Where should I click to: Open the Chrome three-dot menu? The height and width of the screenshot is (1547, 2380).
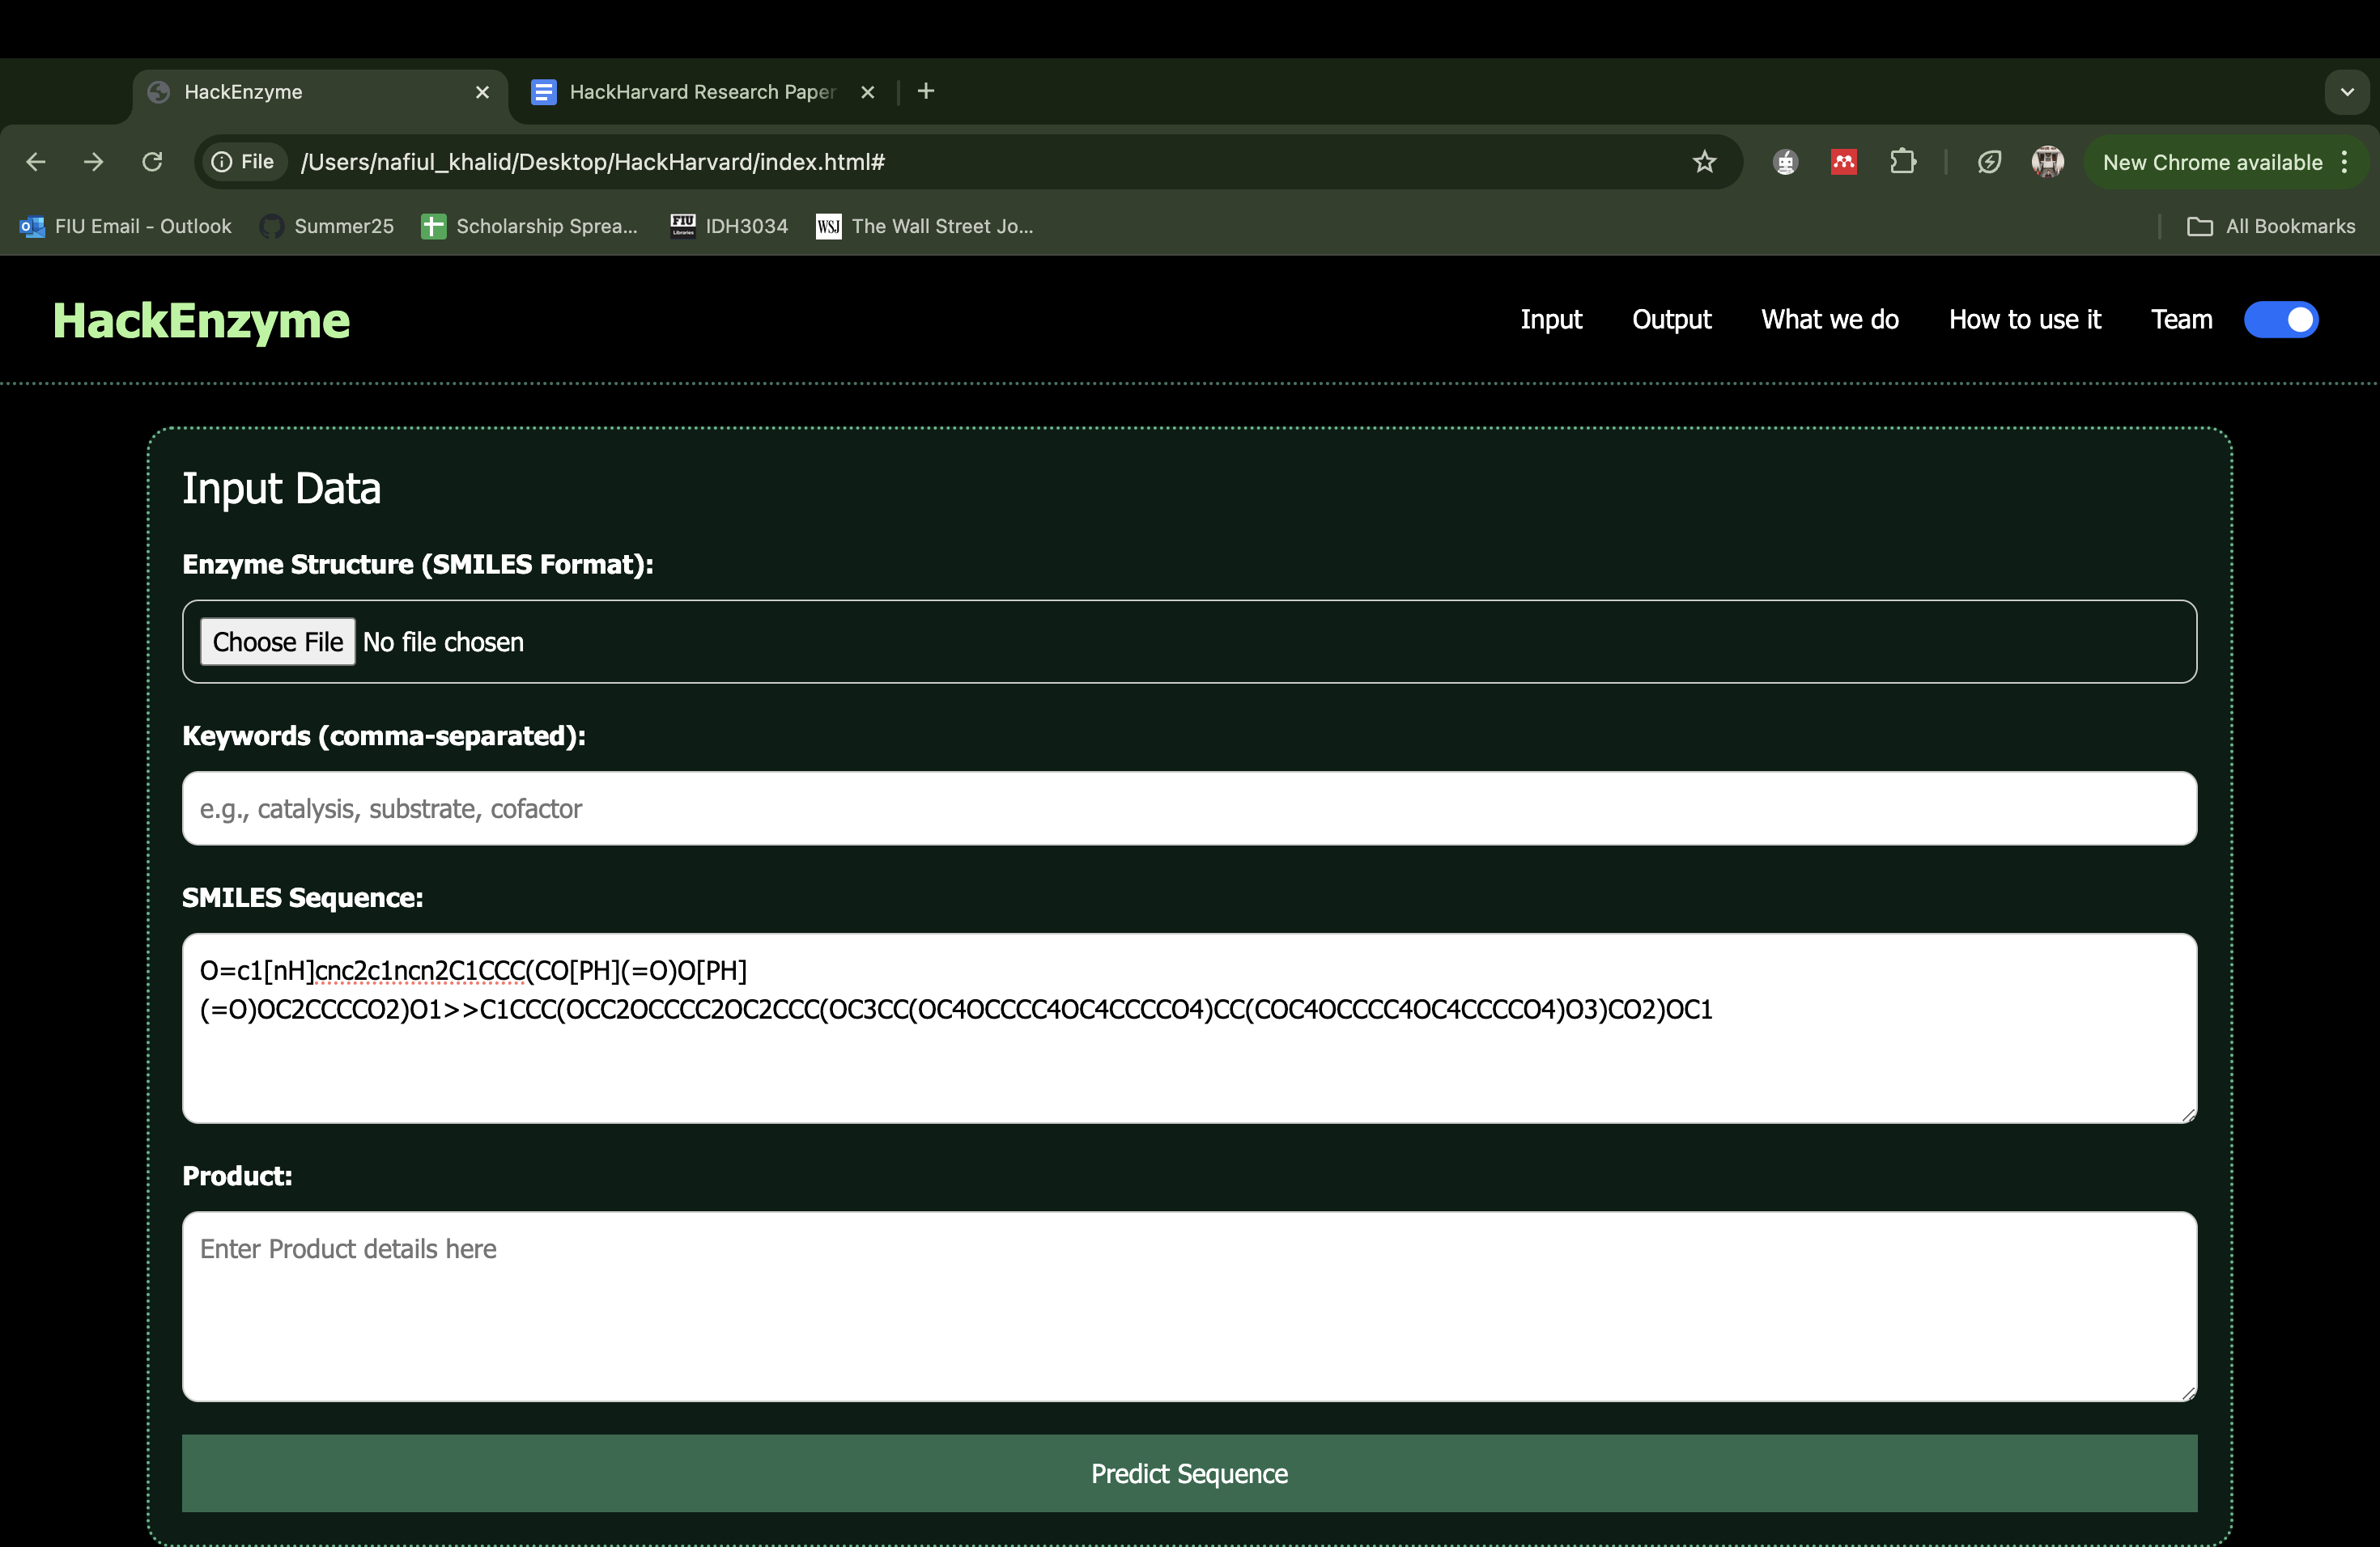(x=2345, y=162)
